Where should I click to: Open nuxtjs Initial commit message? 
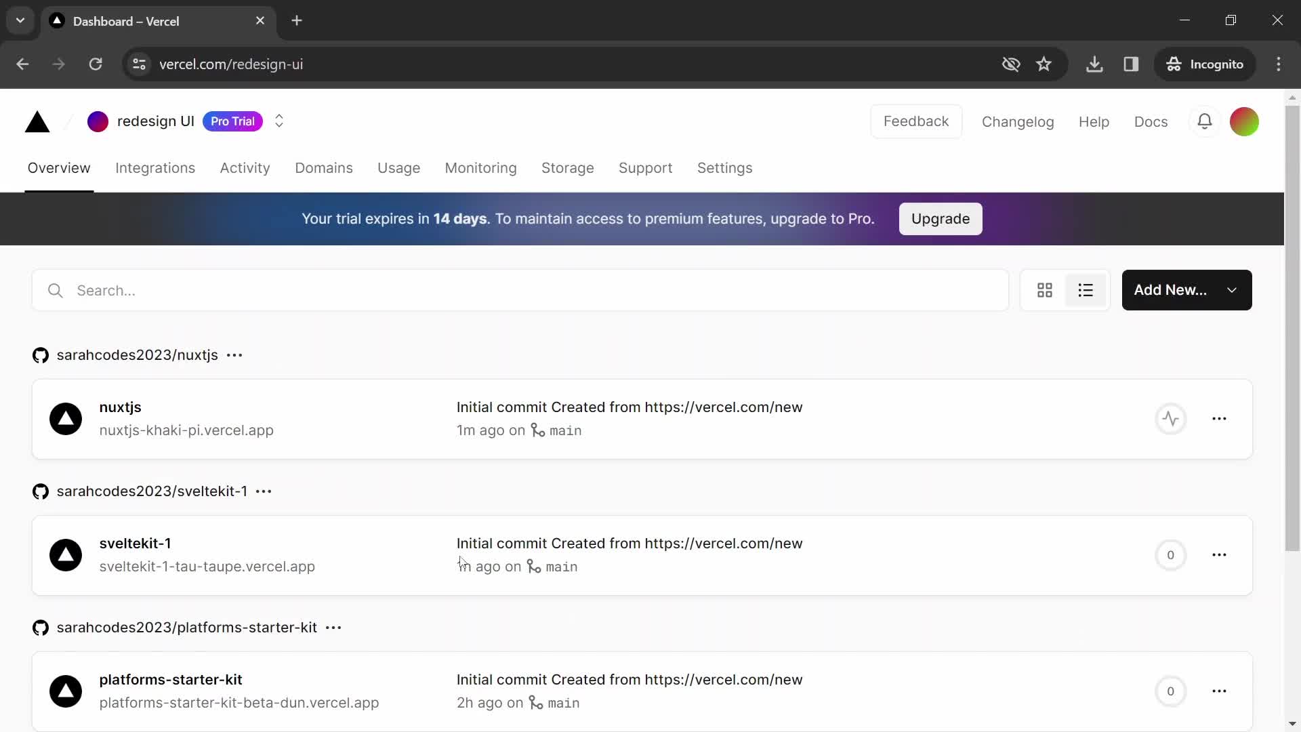pos(629,407)
